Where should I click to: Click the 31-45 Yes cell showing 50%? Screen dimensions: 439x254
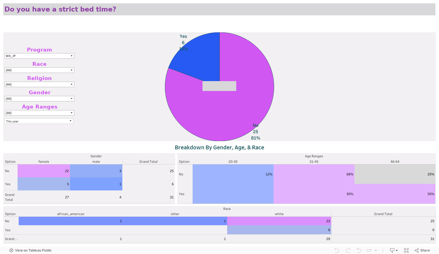(x=314, y=194)
